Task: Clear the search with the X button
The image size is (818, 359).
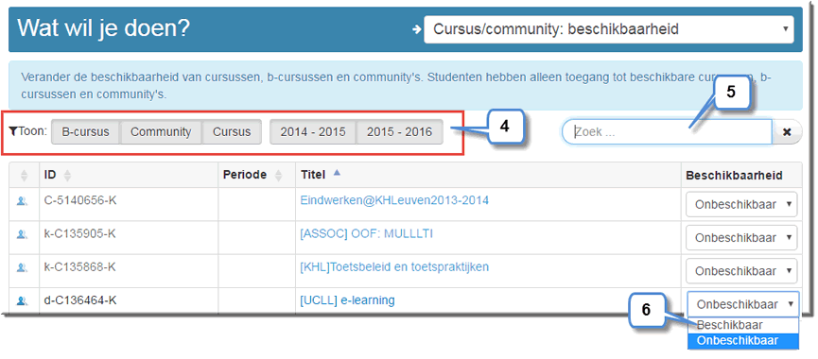Action: click(x=787, y=132)
